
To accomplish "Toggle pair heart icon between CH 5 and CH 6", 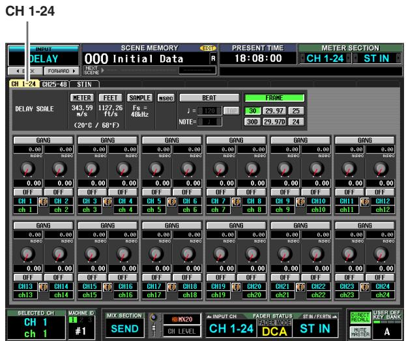I will coord(172,201).
